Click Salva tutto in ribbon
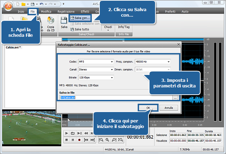The image size is (226, 154). (80, 29)
